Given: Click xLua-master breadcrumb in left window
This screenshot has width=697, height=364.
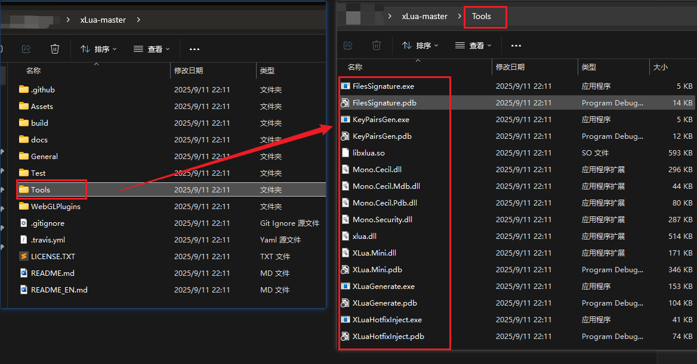Looking at the screenshot, I should (x=103, y=20).
